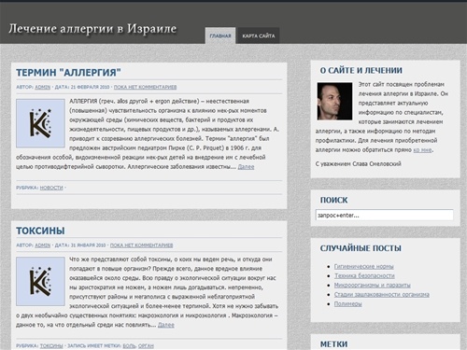This screenshot has width=467, height=350.
Task: Click the signature С уважением Слава Смеловский
Action: point(359,163)
